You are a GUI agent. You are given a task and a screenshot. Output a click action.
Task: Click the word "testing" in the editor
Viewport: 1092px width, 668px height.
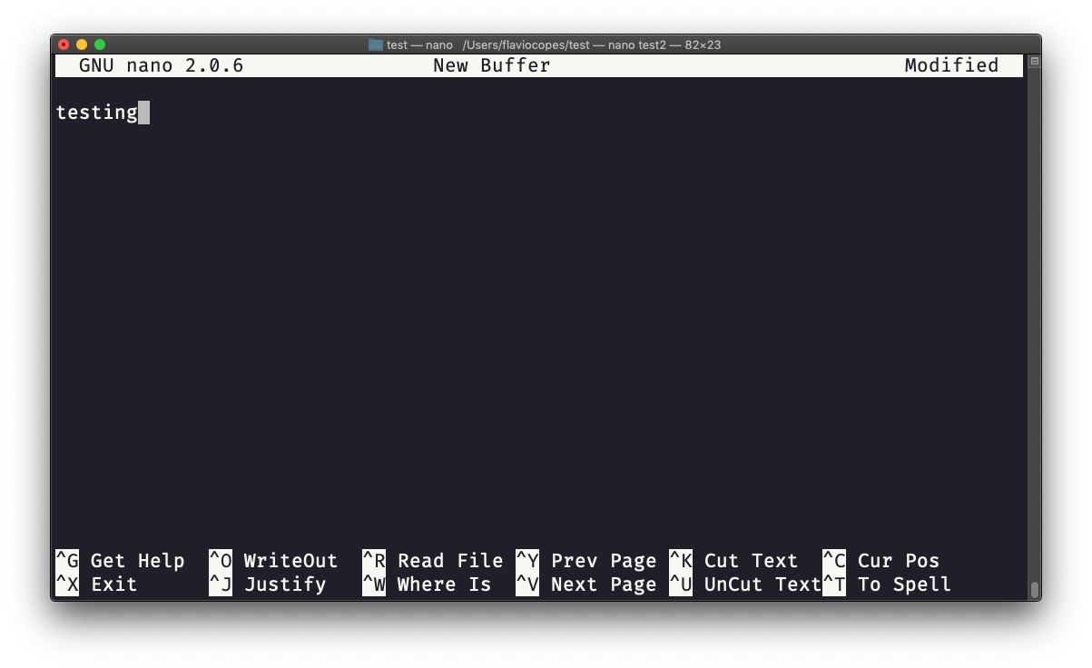tap(96, 113)
